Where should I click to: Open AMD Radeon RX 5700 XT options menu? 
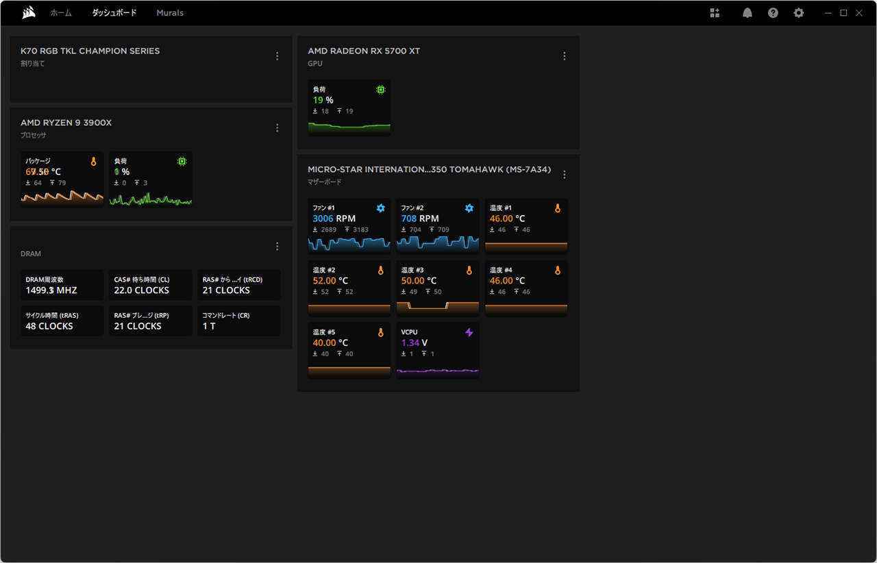point(564,56)
